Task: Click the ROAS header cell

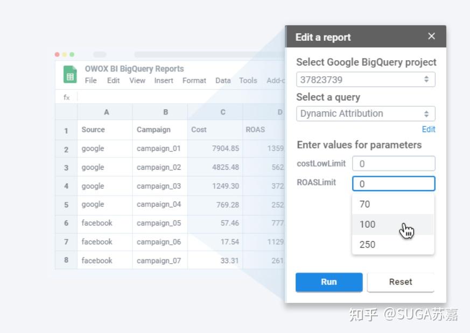Action: (x=264, y=130)
